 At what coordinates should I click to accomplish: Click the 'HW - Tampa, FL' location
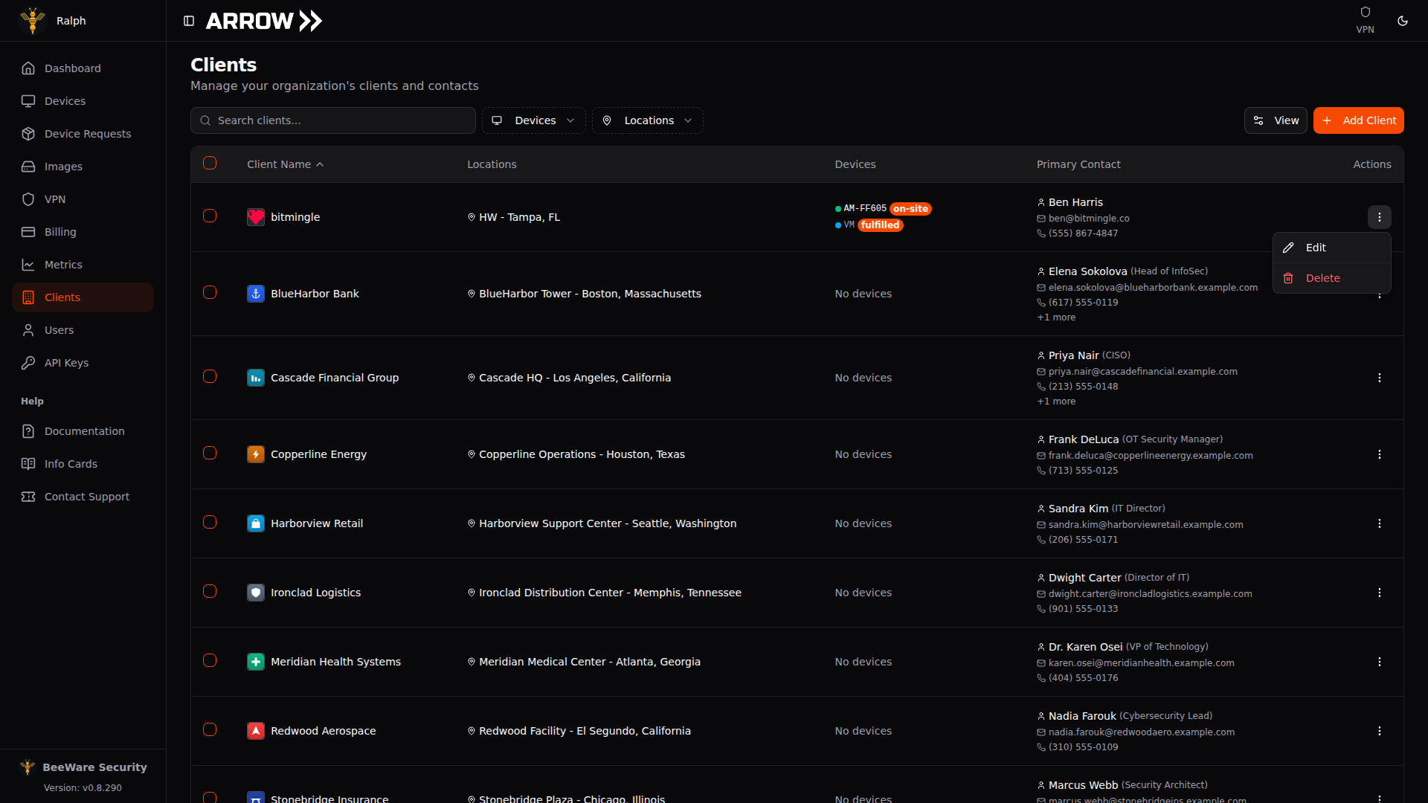click(519, 217)
